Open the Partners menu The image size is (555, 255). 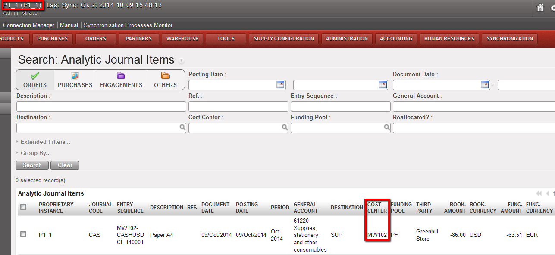tap(138, 39)
